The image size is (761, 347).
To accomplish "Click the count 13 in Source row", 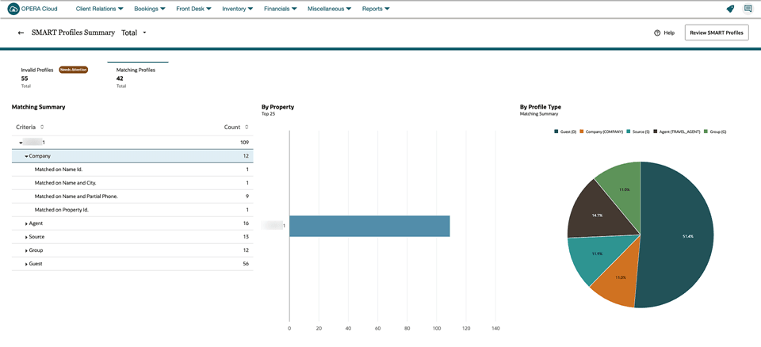I will (246, 238).
